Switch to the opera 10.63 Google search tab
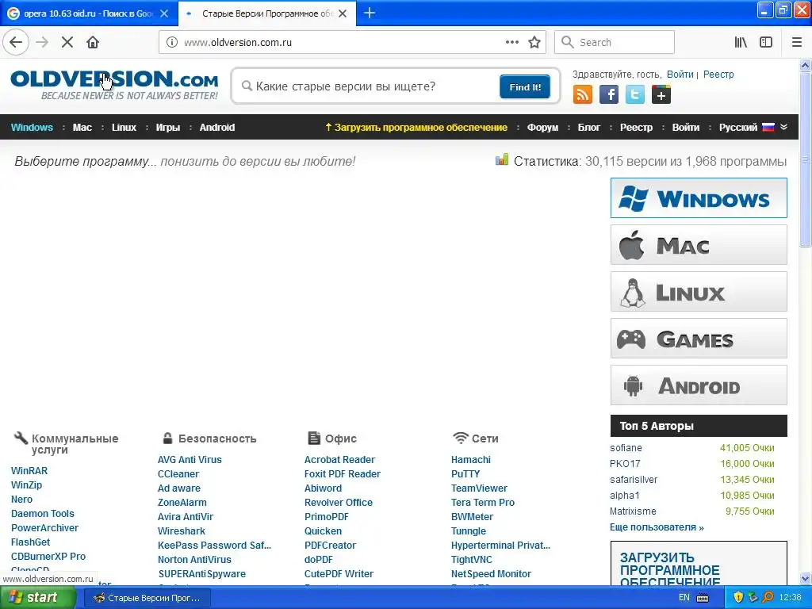This screenshot has height=609, width=812. pos(89,13)
